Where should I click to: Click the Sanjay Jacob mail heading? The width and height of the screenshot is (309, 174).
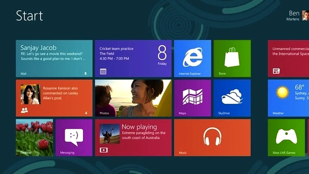[x=38, y=48]
